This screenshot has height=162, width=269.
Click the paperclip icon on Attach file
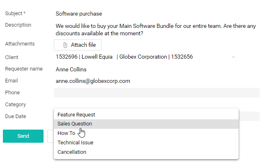pos(65,45)
